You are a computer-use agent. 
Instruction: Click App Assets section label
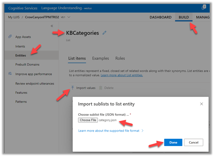point(23,37)
